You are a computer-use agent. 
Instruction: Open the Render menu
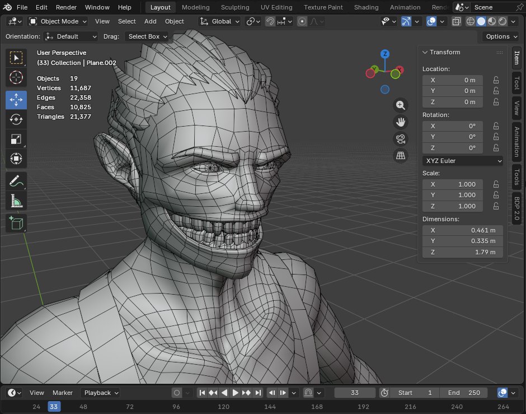pos(66,7)
